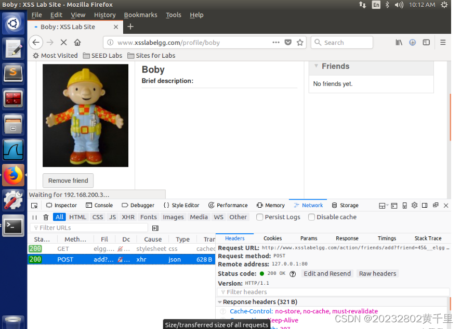Open Sublime Text from the dock
461x329 pixels.
click(13, 73)
